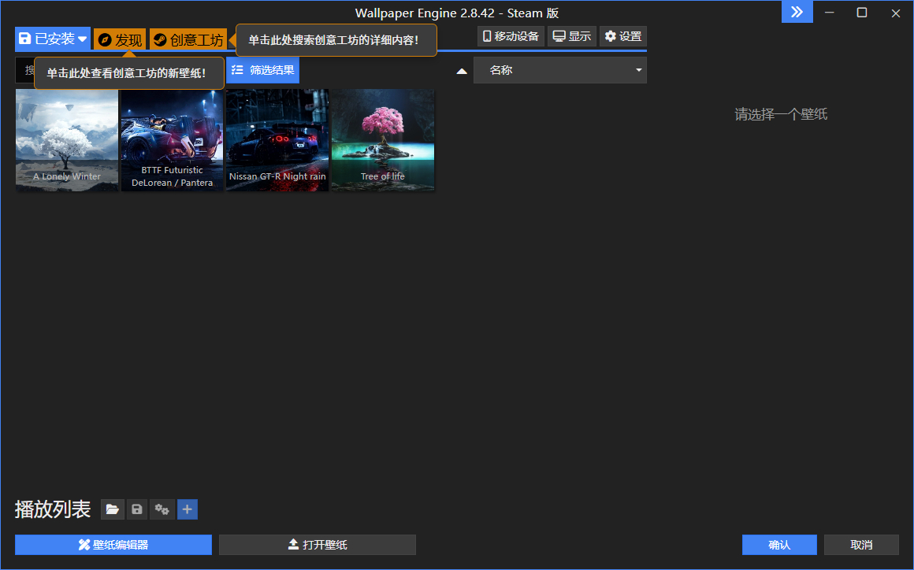
Task: Select the Tree of life wallpaper
Action: (383, 140)
